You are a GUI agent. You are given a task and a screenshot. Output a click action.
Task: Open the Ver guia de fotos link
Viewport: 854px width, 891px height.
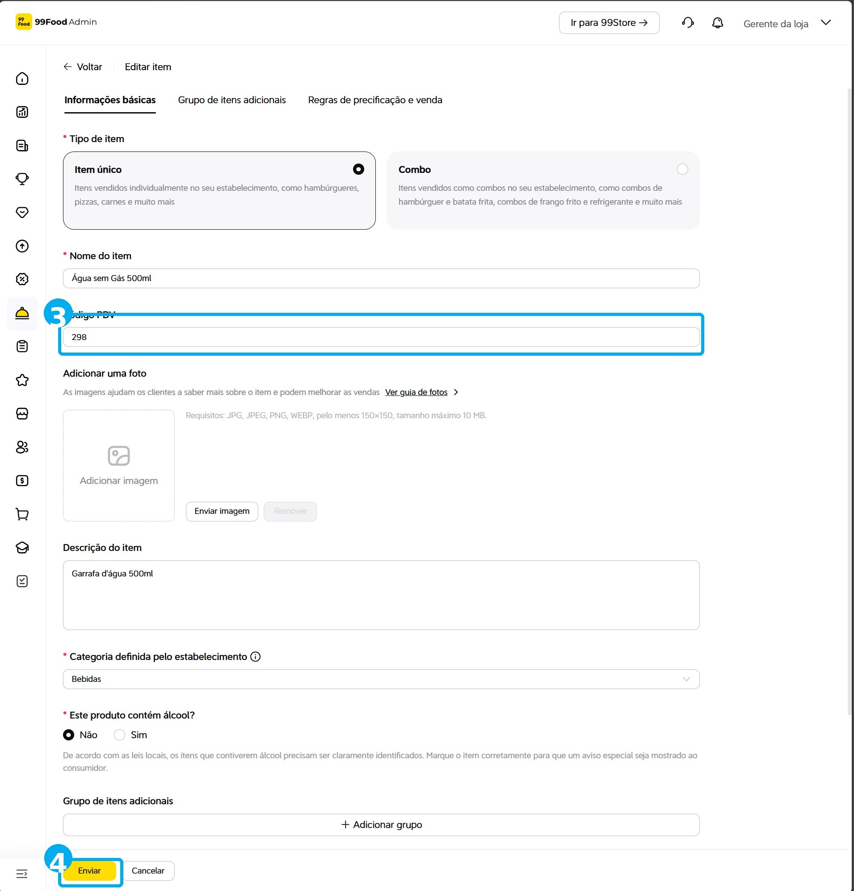(x=416, y=392)
